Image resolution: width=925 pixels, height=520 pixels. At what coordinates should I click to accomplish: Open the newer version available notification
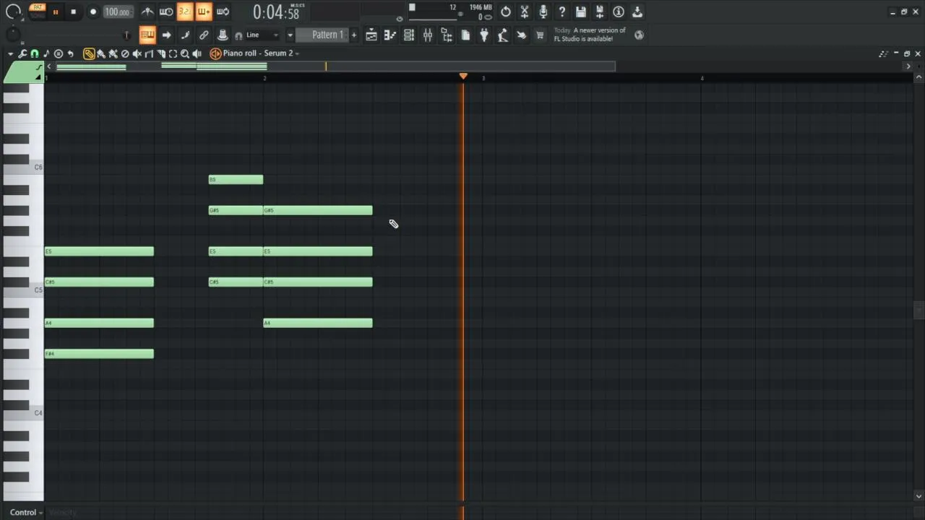click(590, 35)
